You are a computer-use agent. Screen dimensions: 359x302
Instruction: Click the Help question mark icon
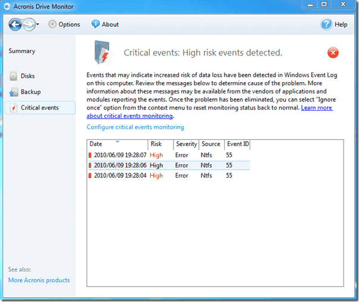tap(326, 24)
